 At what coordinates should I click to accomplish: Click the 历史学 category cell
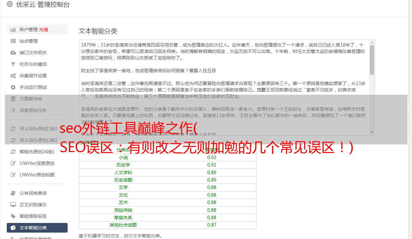[123, 165]
